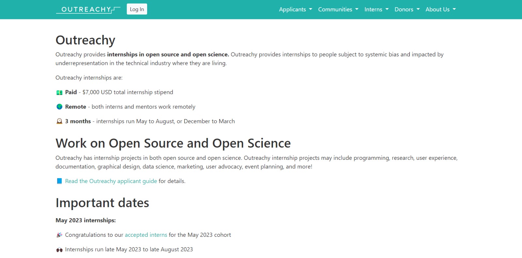Screen dimensions: 522x258
Task: Expand the Interns navigation dropdown
Action: (x=376, y=9)
